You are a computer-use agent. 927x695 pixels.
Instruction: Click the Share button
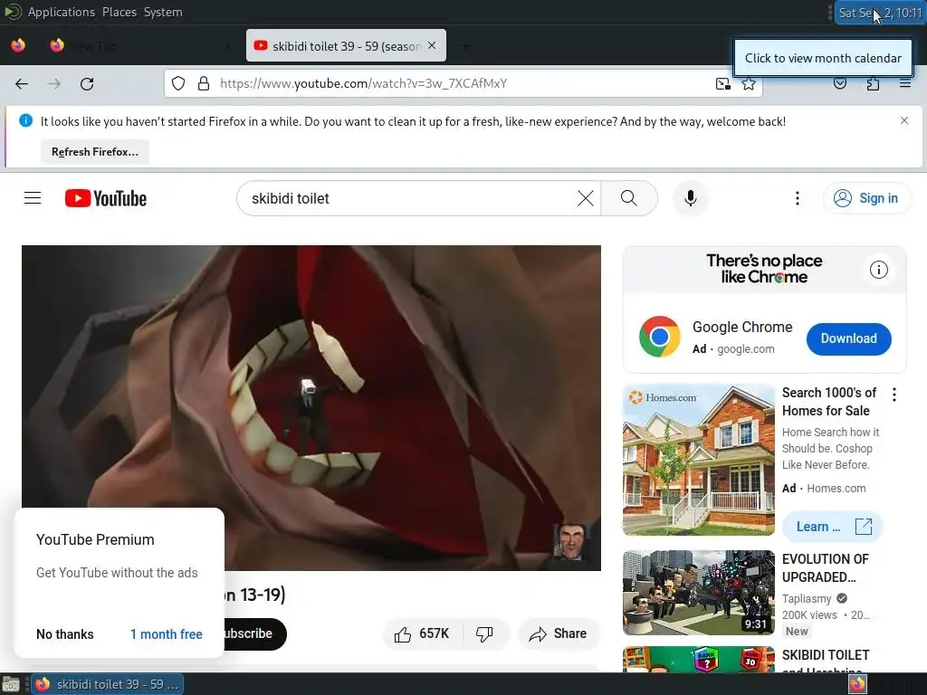click(x=559, y=634)
